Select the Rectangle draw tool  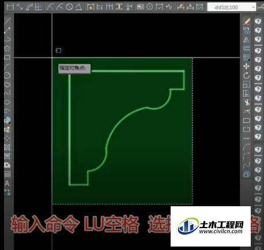click(x=7, y=58)
